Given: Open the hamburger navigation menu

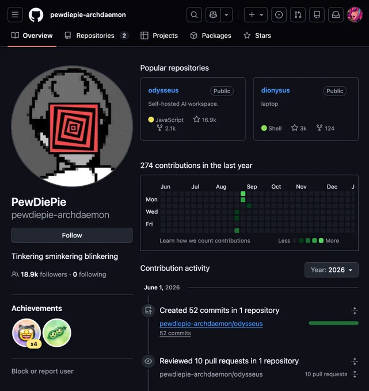Looking at the screenshot, I should [x=15, y=15].
